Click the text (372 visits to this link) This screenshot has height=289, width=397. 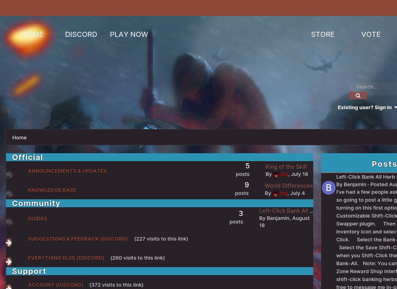[x=116, y=285]
